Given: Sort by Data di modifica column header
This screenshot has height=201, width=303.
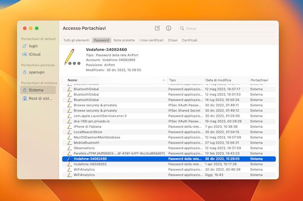Looking at the screenshot, I should click(x=218, y=80).
